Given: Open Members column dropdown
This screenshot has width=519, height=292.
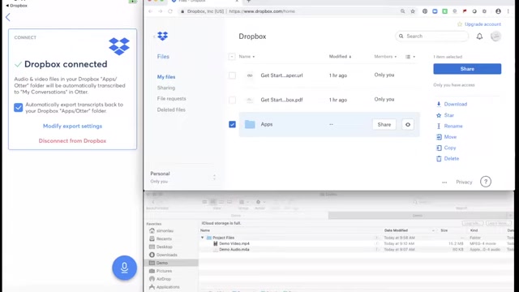Looking at the screenshot, I should (385, 57).
